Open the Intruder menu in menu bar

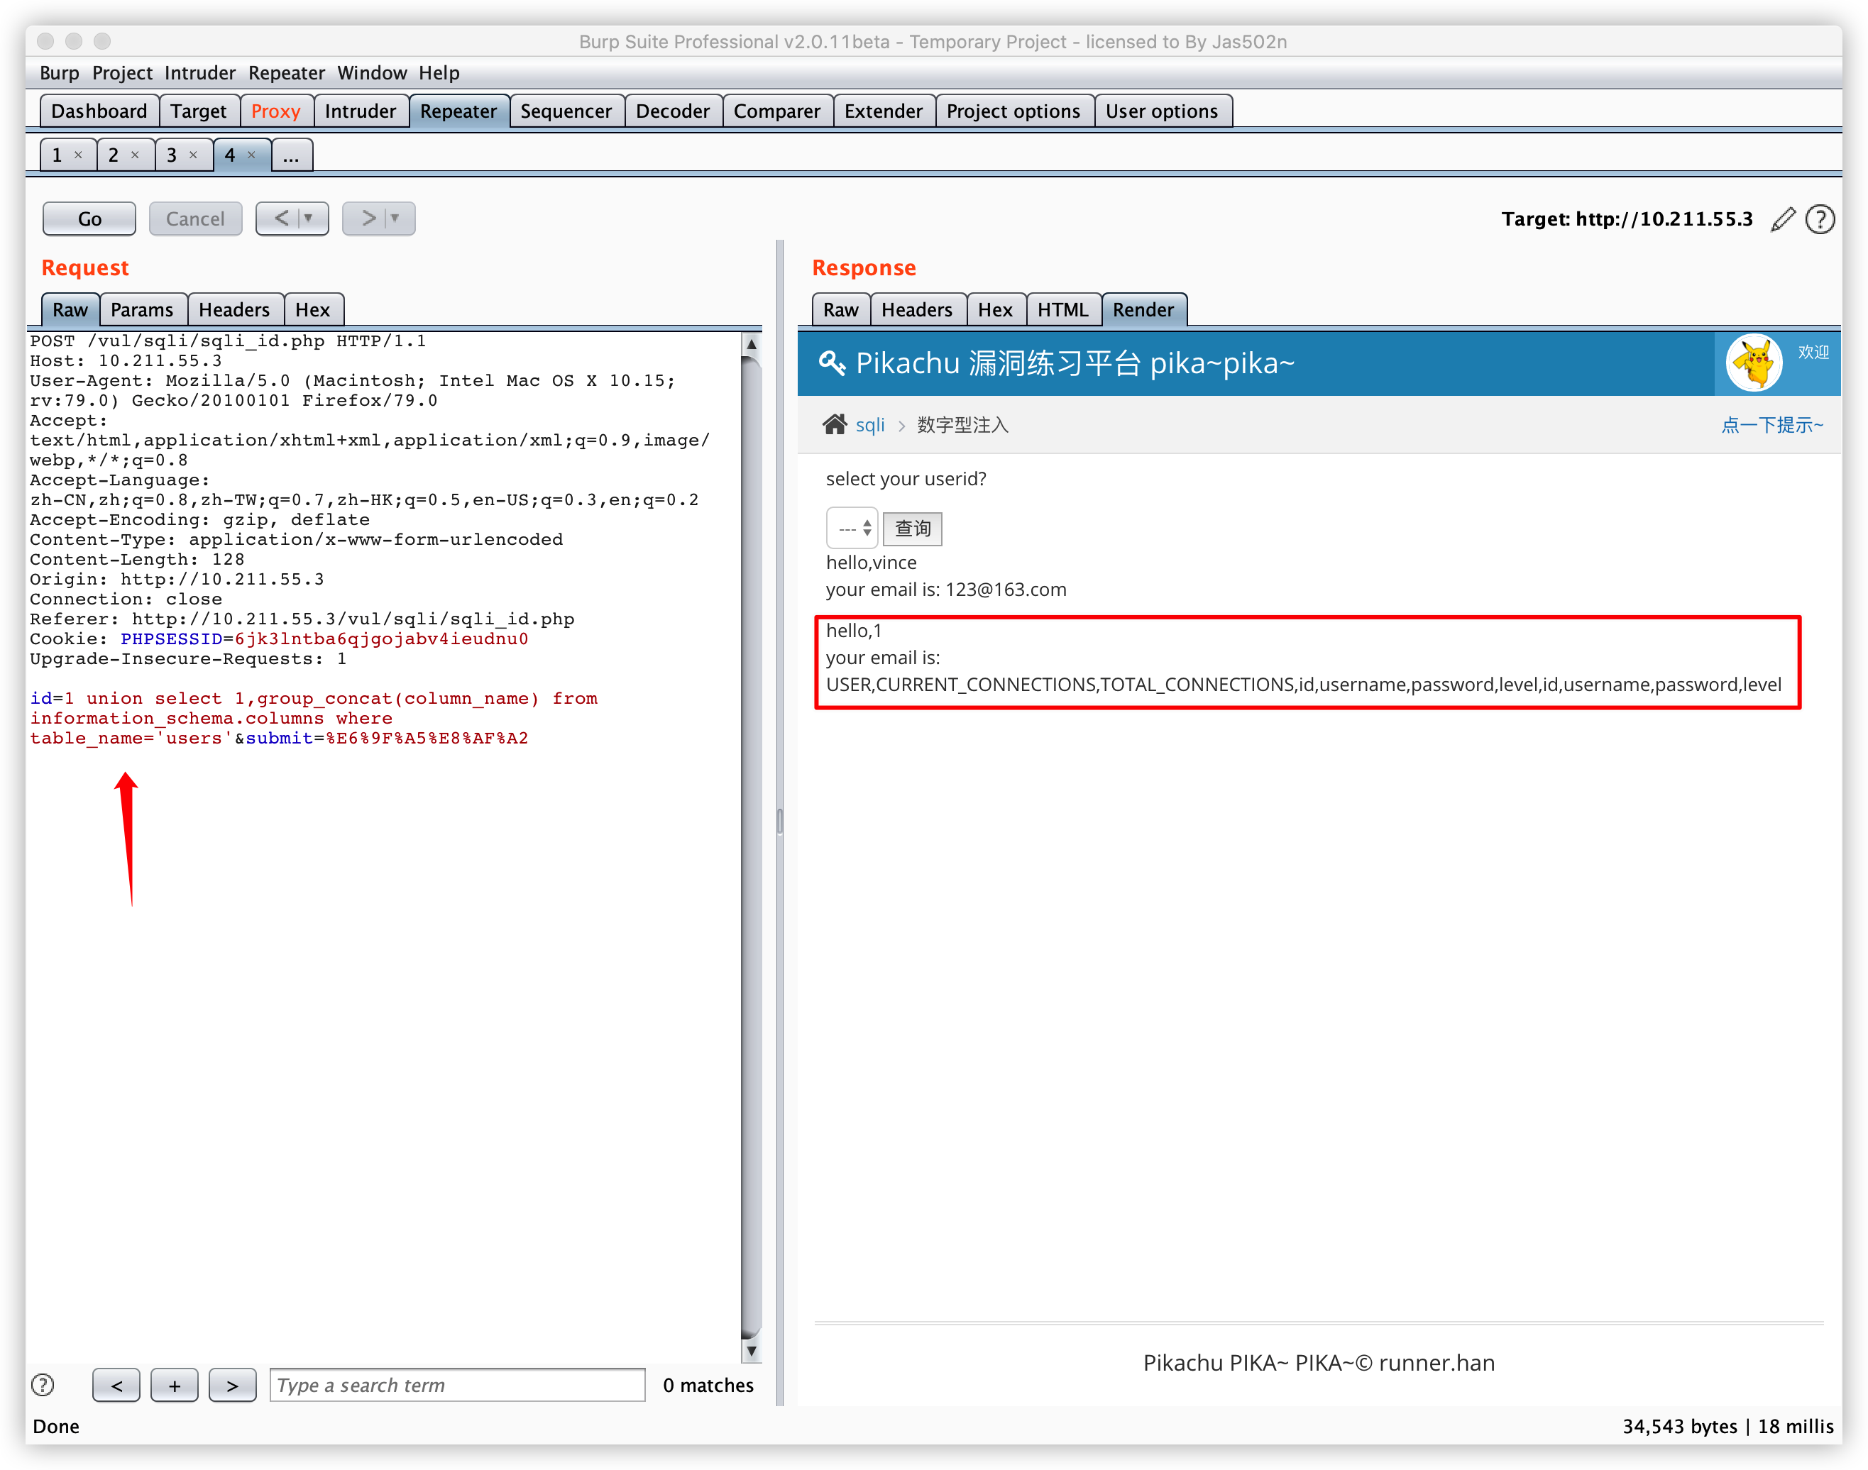point(199,73)
